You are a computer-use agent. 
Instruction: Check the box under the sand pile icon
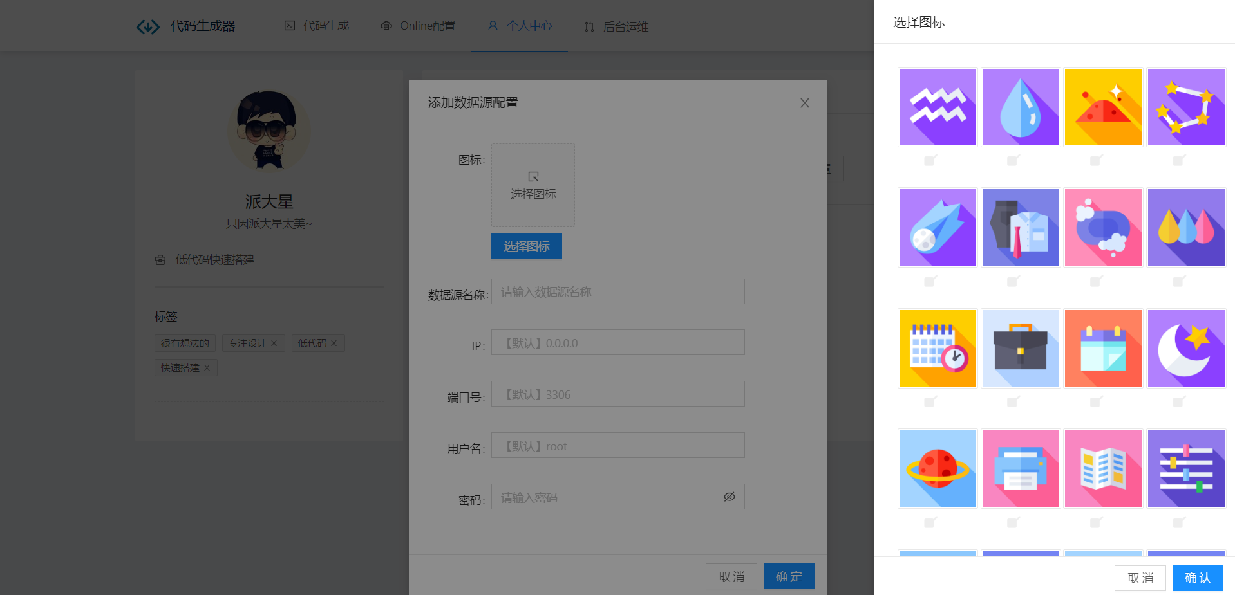pos(1096,161)
